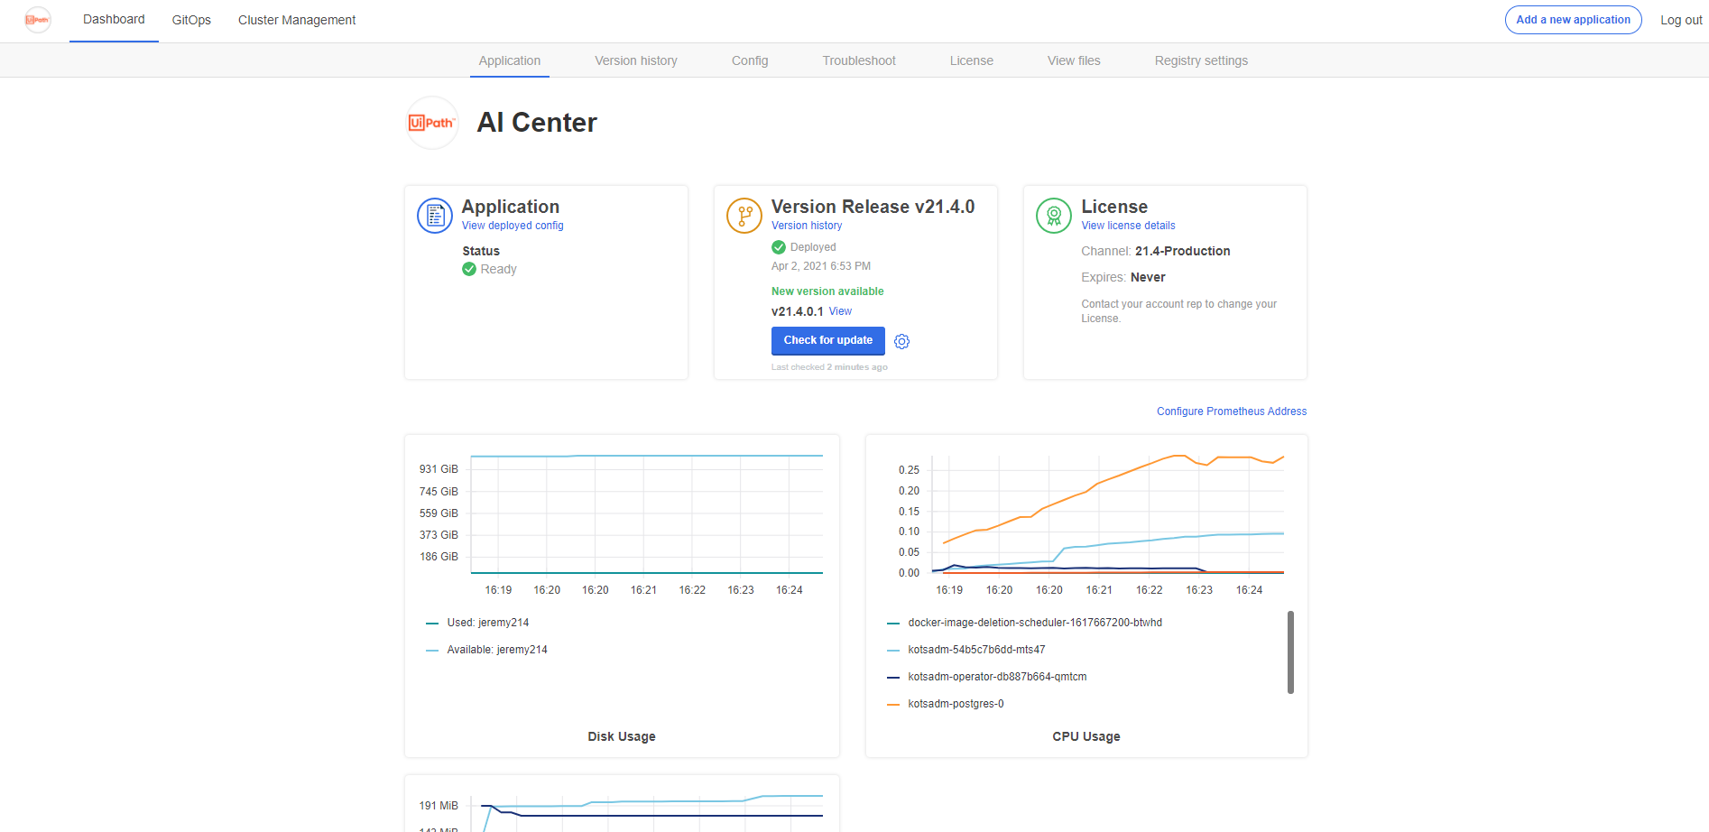This screenshot has height=832, width=1709.
Task: Click 'Apr 2, 2021 6:53 PM' deploy date
Action: [x=821, y=266]
